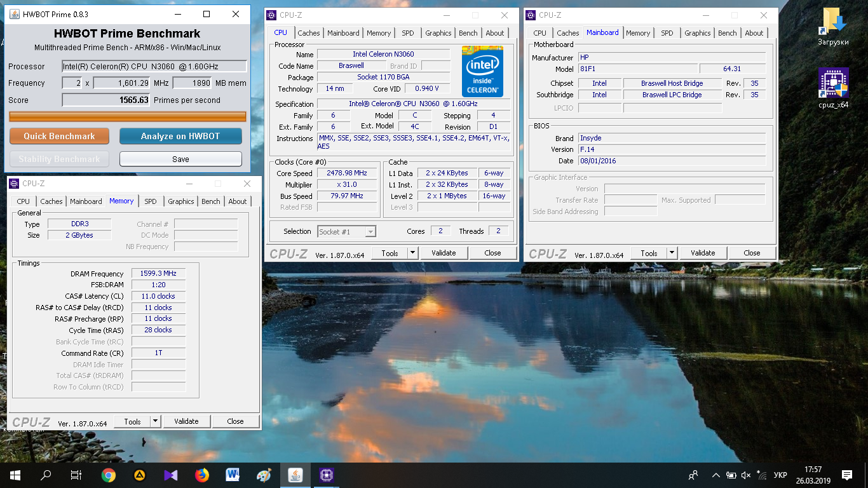This screenshot has height=488, width=868.
Task: Switch to CPU-Z from the taskbar
Action: [x=326, y=475]
